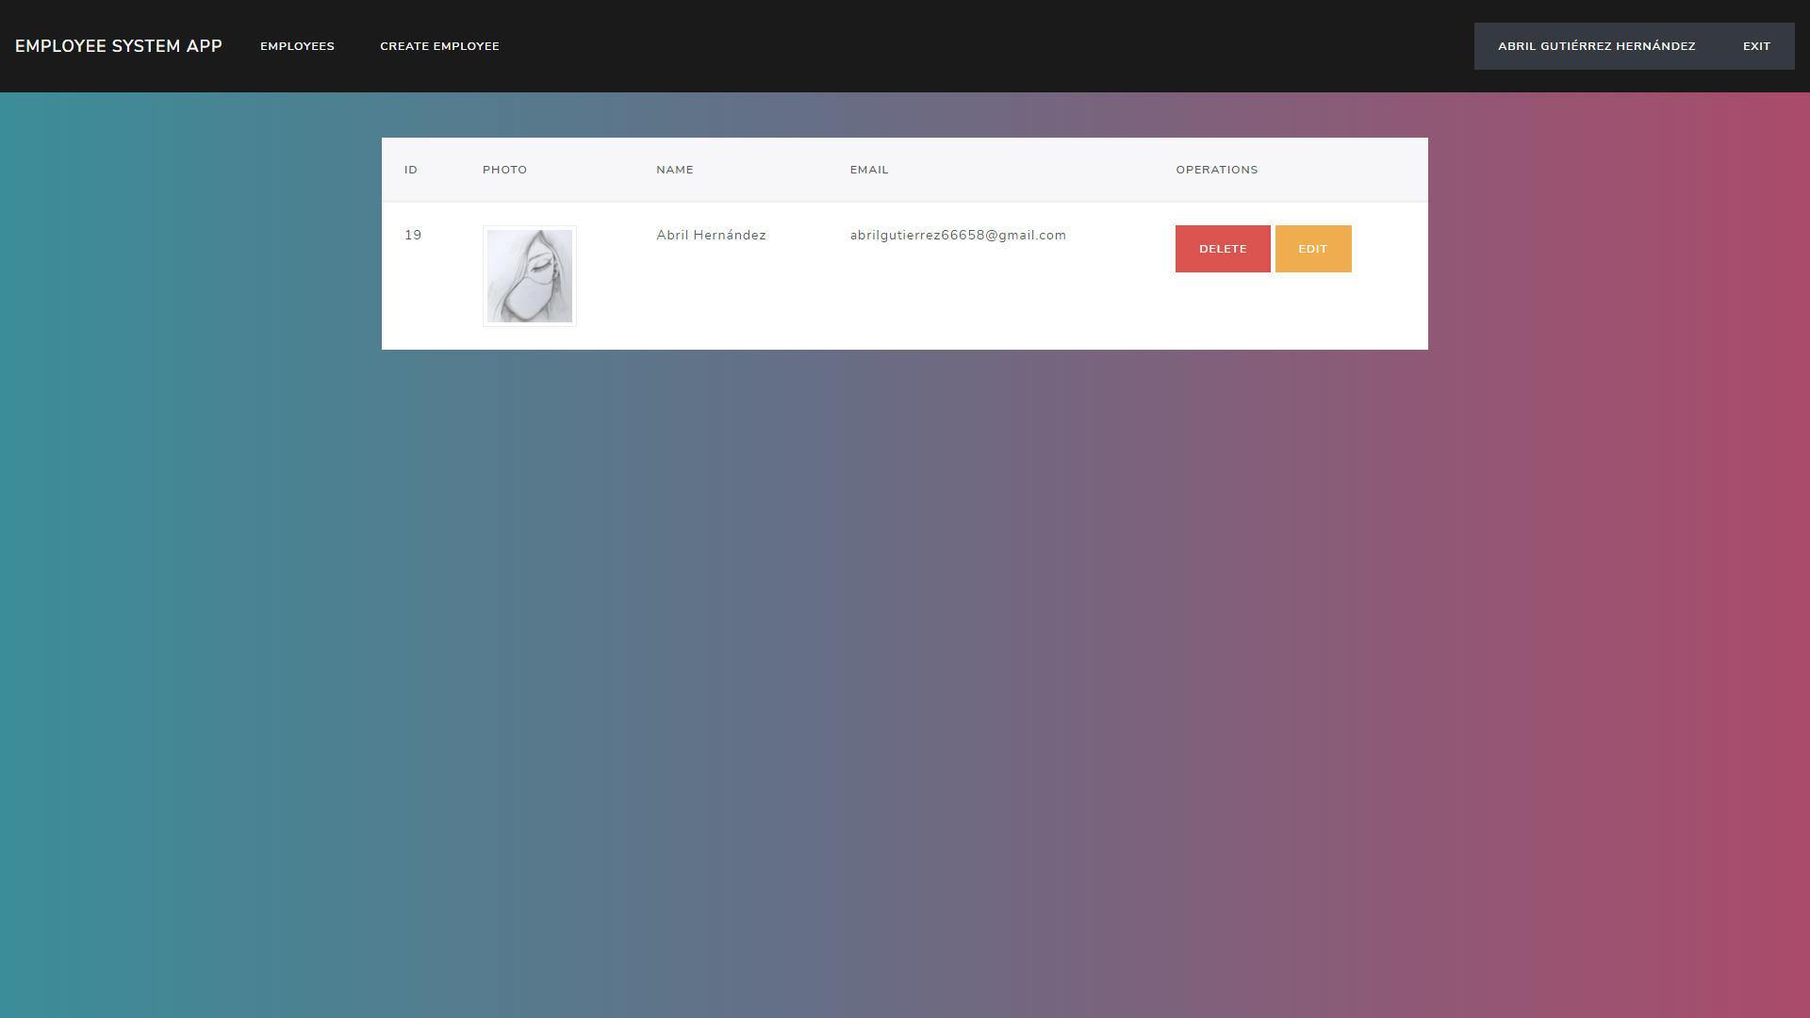Go to the Employees page
Viewport: 1810px width, 1018px height.
tap(297, 46)
